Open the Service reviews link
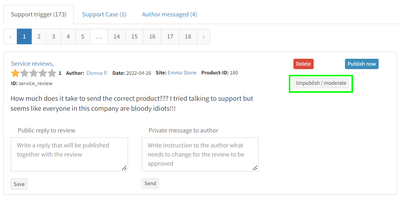400x200 pixels. click(x=32, y=64)
